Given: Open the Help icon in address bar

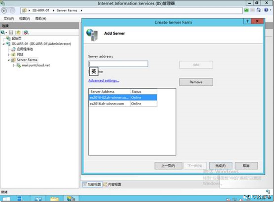Looking at the screenshot, I should click(x=266, y=10).
